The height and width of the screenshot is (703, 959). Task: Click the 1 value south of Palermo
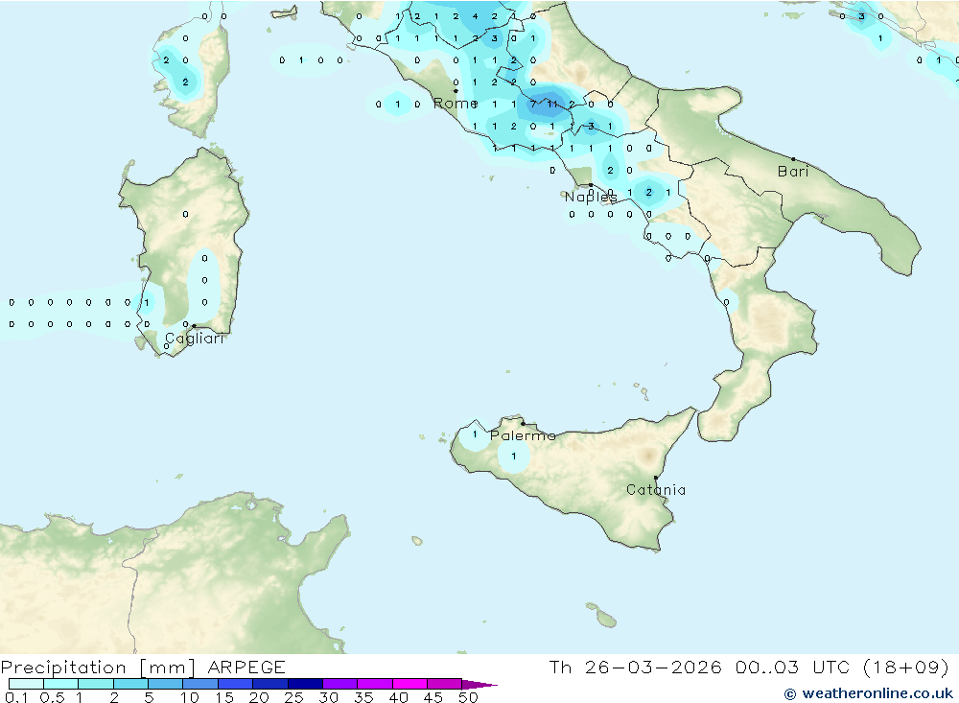tap(514, 456)
